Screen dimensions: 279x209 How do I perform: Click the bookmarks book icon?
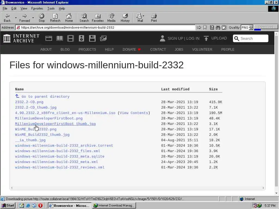pyautogui.click(x=212, y=27)
